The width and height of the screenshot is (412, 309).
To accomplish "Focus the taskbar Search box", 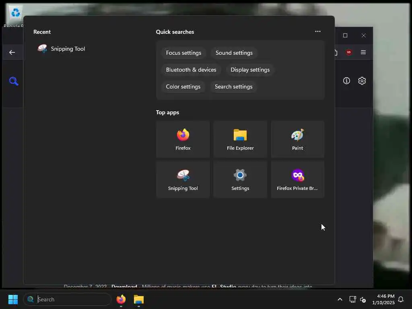I will point(67,299).
